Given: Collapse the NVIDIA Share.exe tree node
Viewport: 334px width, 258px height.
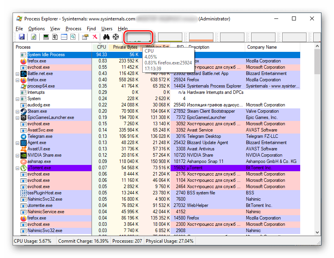Looking at the screenshot, I should coord(17,155).
